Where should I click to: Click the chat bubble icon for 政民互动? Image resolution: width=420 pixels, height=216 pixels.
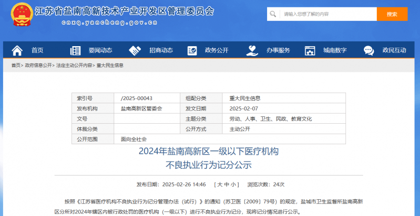(369, 50)
